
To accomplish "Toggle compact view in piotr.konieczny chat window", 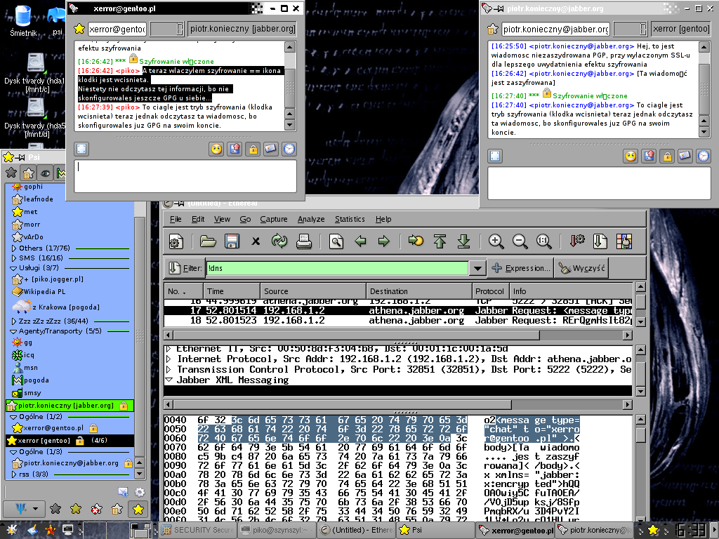I will click(x=495, y=157).
